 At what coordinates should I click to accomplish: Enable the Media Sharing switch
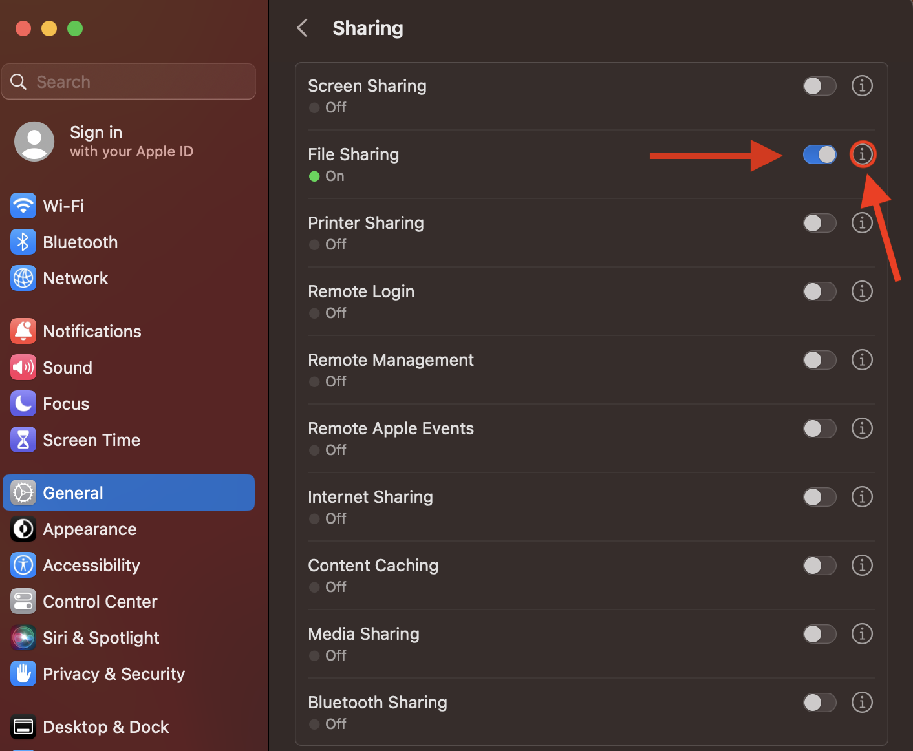(819, 634)
